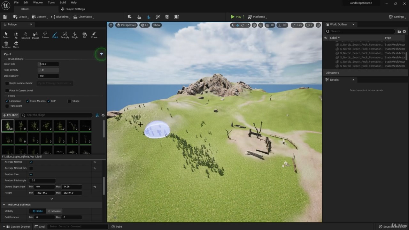Select the first Blue Lupin foliage thumbnail
This screenshot has width=409, height=230.
coord(8,126)
